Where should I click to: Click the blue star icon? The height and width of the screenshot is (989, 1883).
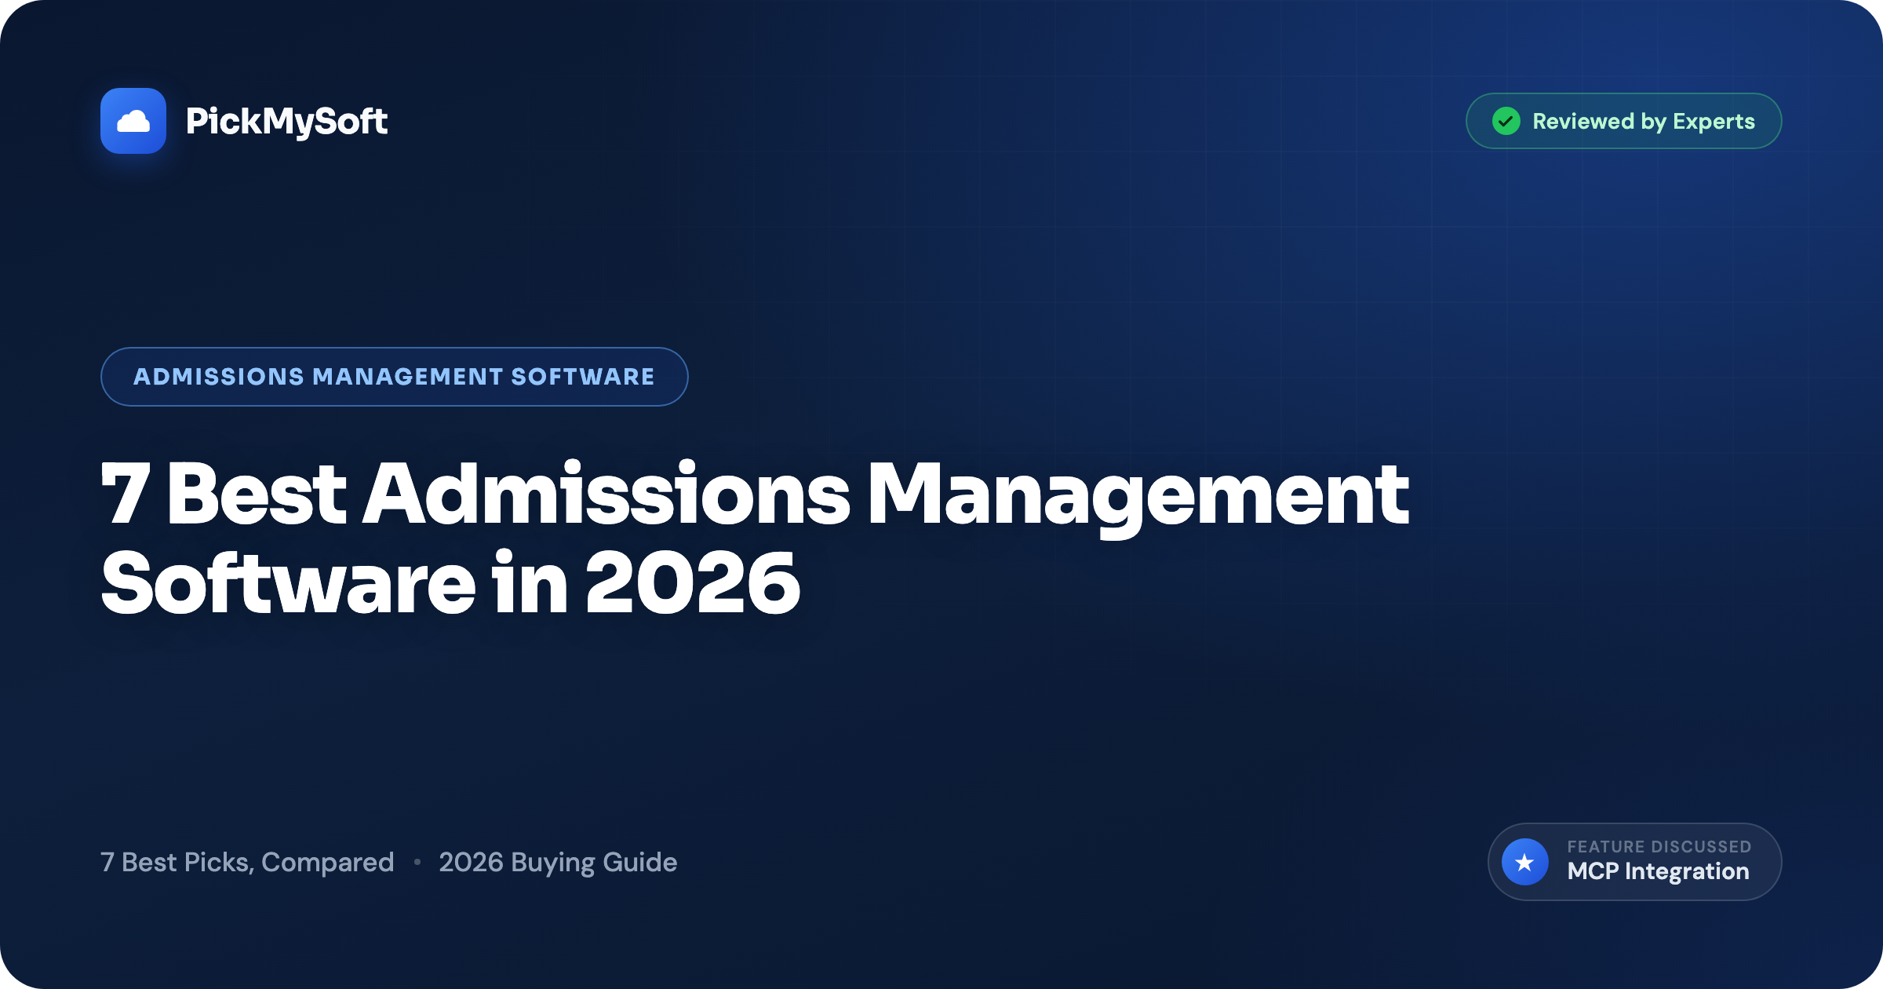pos(1524,862)
